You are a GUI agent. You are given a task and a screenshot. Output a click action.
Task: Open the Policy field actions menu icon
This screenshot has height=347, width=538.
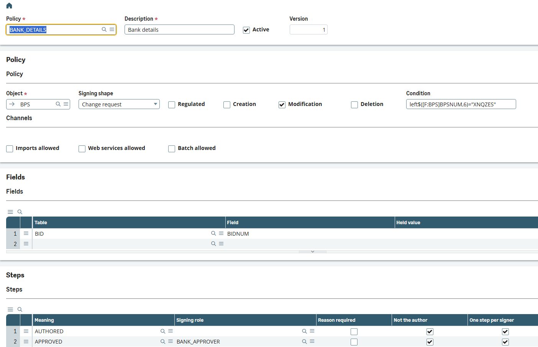click(x=112, y=29)
